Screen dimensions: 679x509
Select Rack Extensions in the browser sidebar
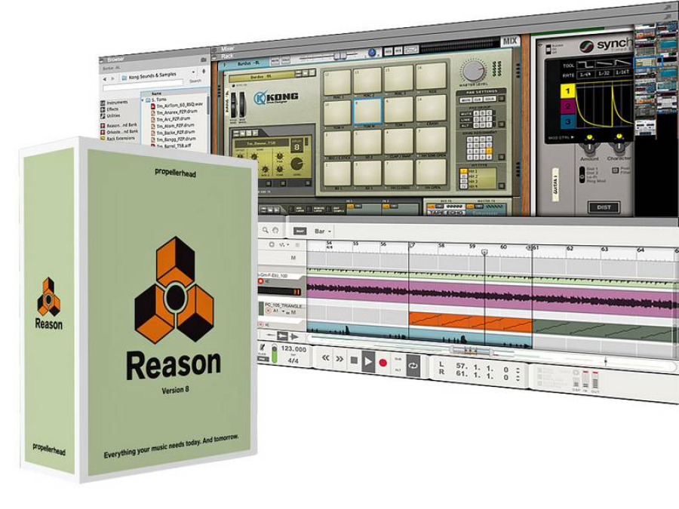(118, 139)
